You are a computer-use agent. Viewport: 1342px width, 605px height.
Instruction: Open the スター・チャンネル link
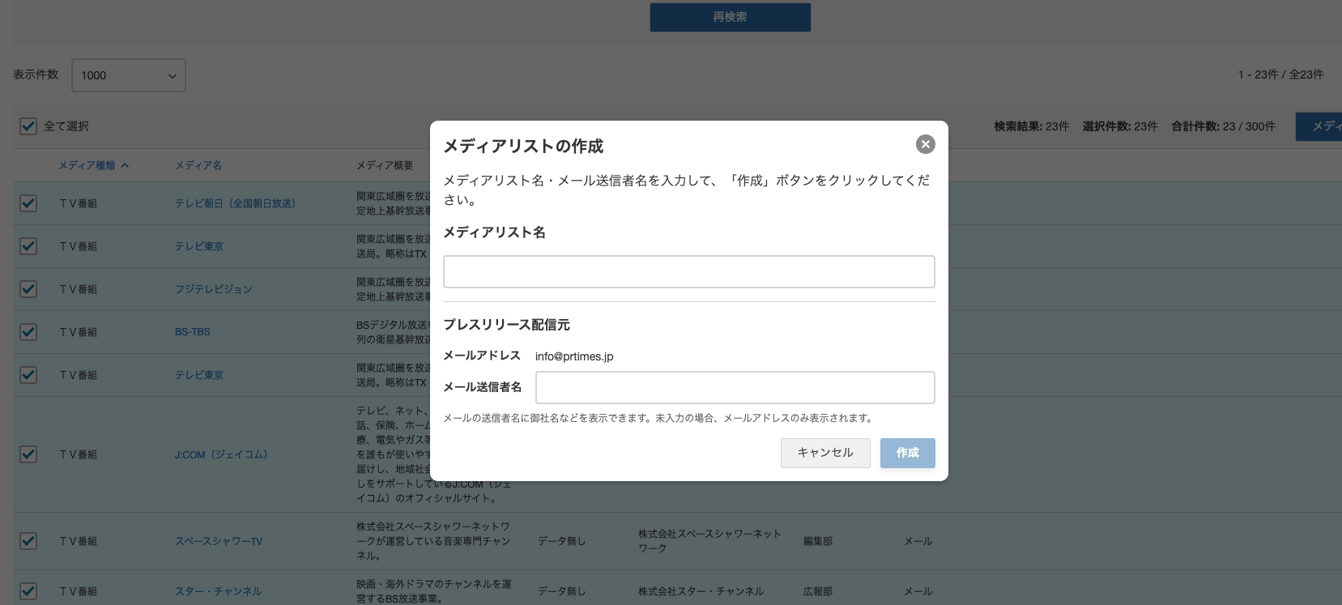click(x=219, y=591)
